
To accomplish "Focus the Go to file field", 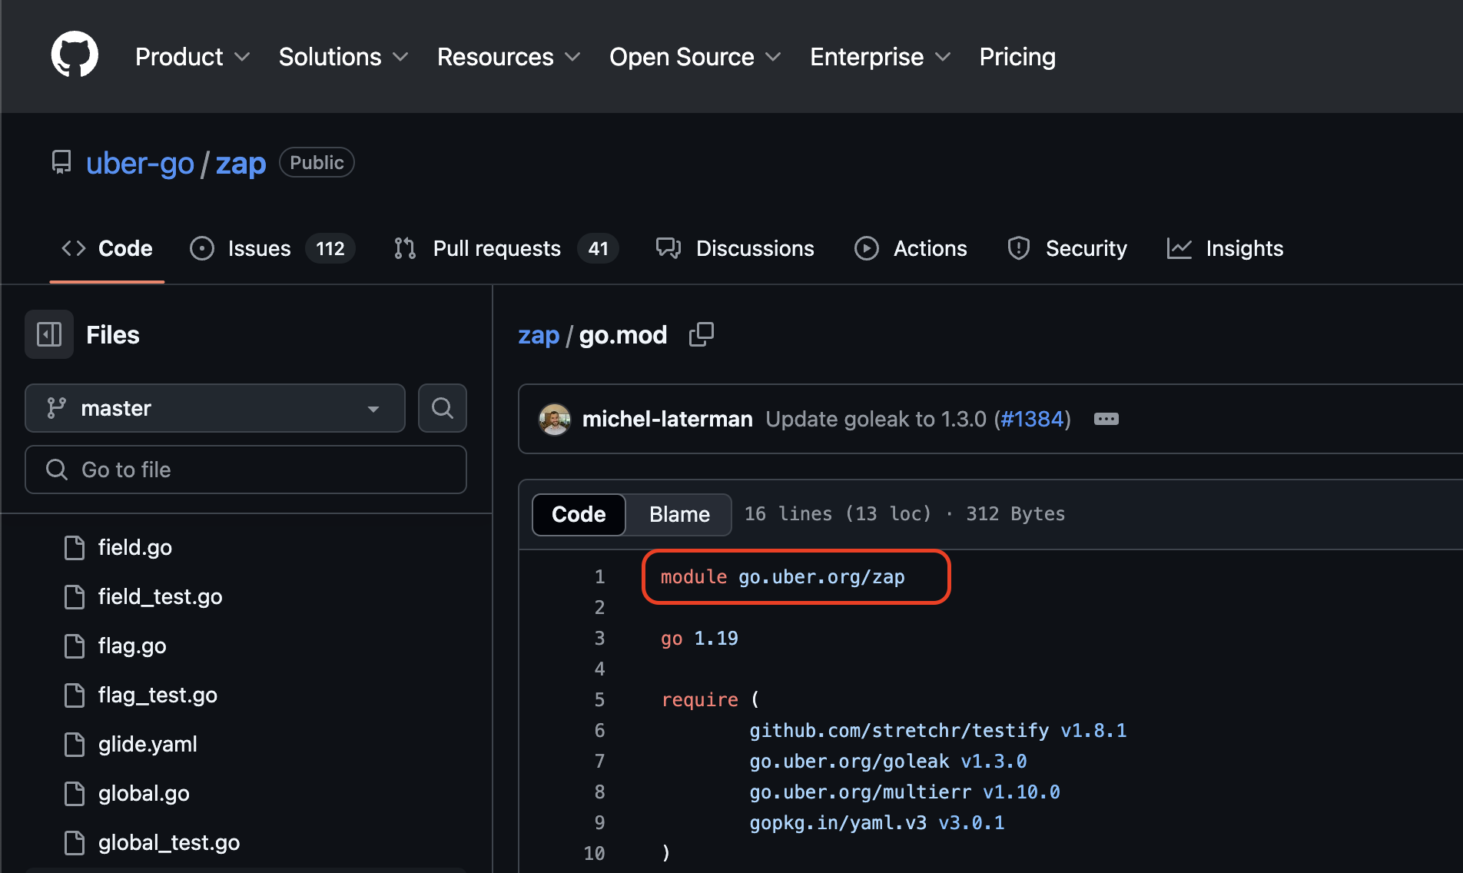I will [x=246, y=470].
